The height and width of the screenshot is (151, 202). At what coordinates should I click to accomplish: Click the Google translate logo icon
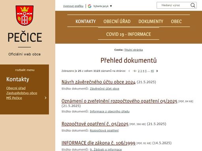click(x=90, y=6)
